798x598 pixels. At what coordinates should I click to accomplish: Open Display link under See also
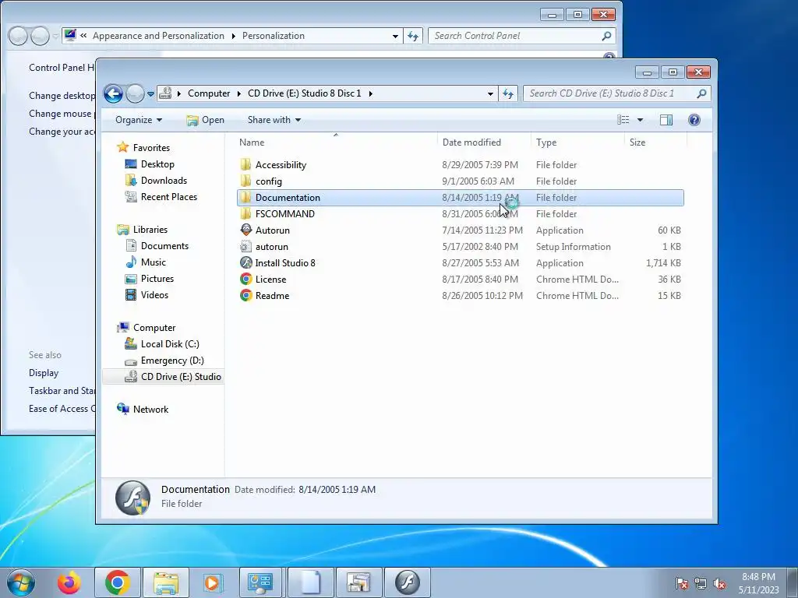pos(44,373)
